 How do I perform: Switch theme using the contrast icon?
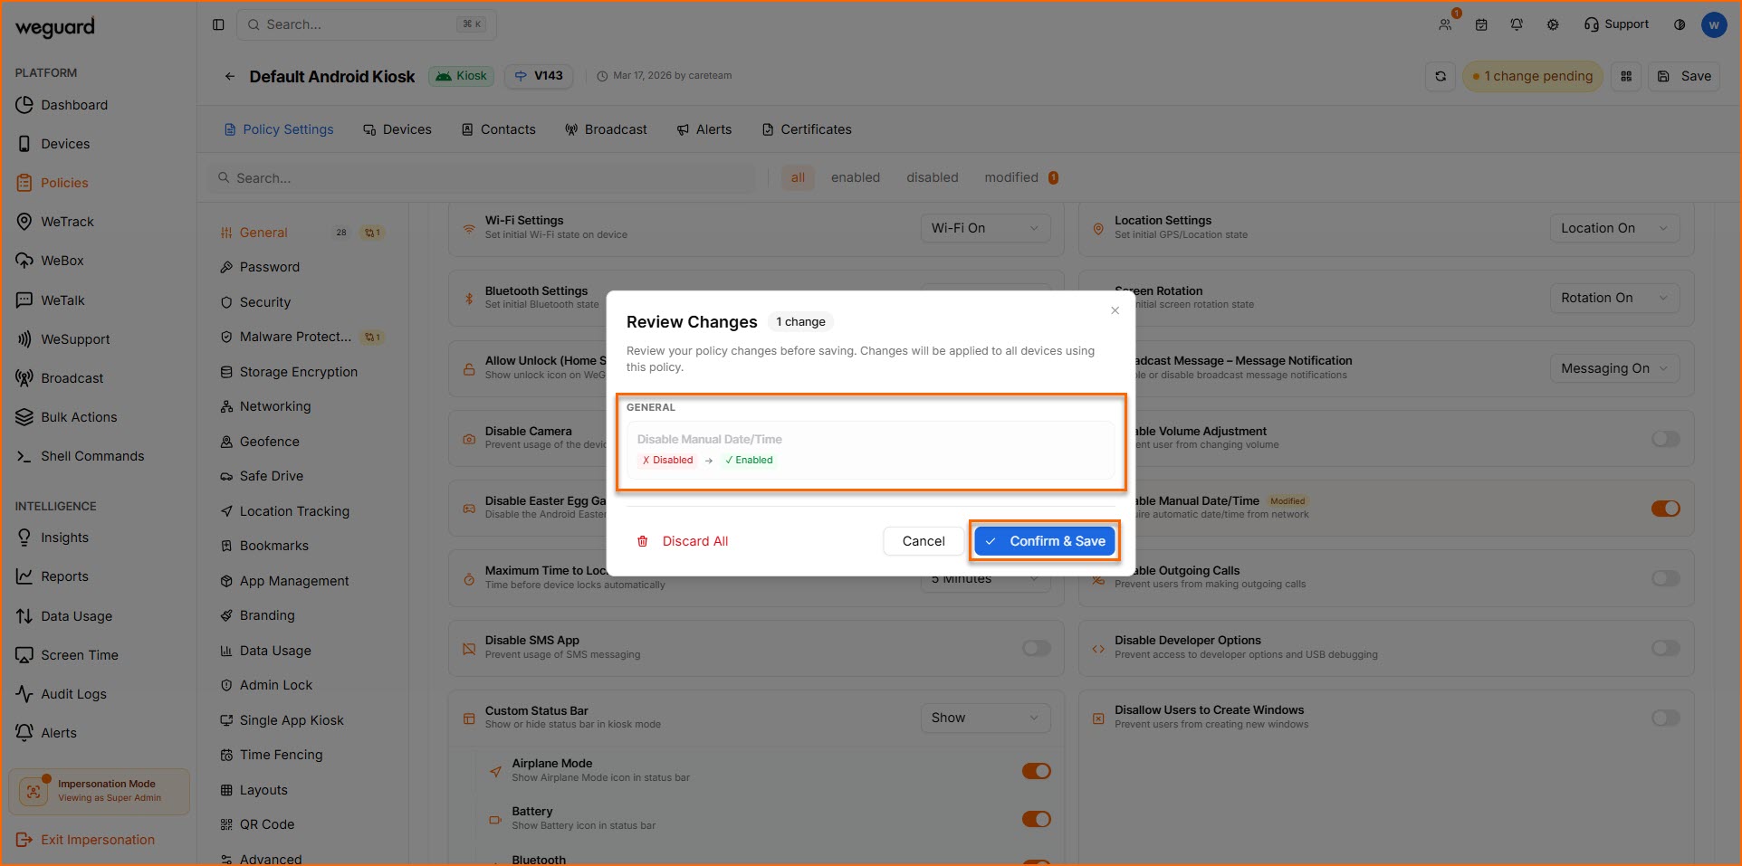1680,24
